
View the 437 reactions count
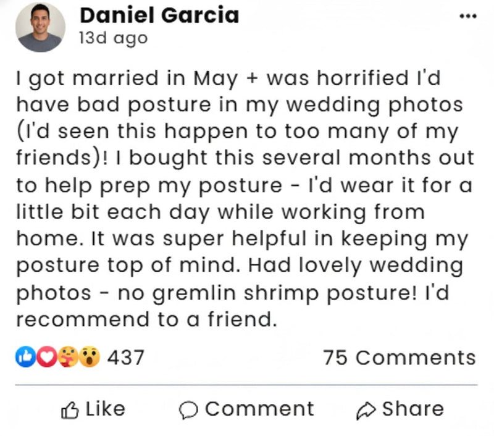click(x=126, y=358)
